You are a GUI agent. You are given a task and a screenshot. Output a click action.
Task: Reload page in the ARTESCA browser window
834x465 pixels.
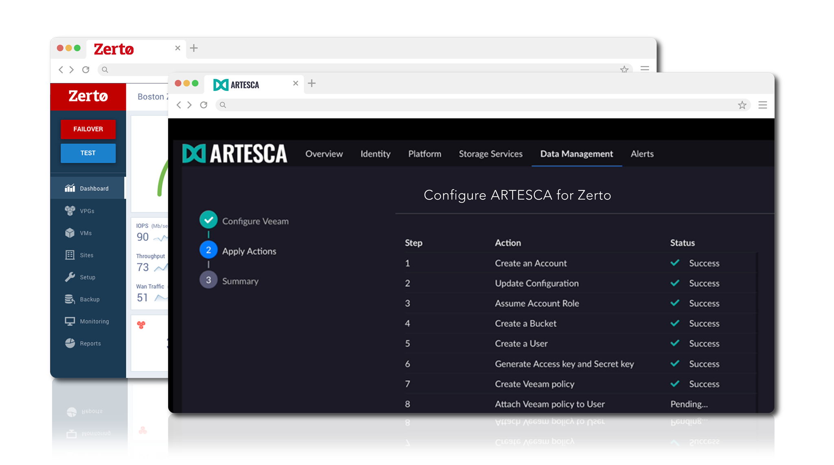[x=204, y=105]
